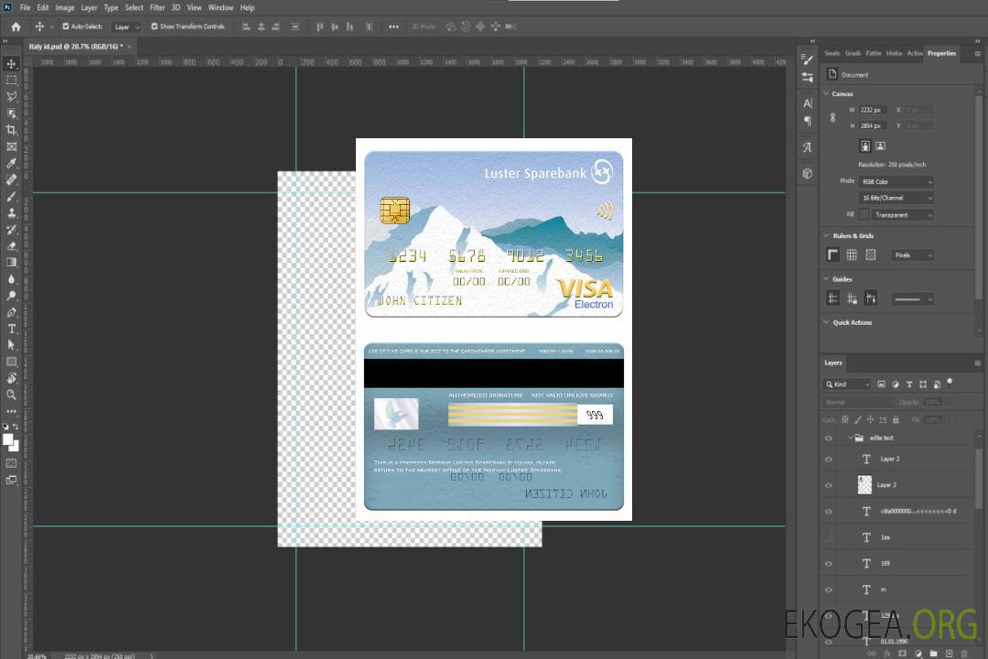
Task: Select the Clone Stamp tool
Action: pos(11,212)
